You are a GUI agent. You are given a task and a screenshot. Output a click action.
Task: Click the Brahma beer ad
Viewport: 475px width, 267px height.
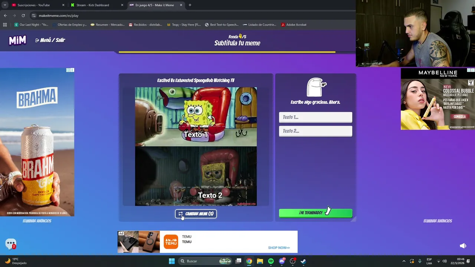click(x=37, y=142)
